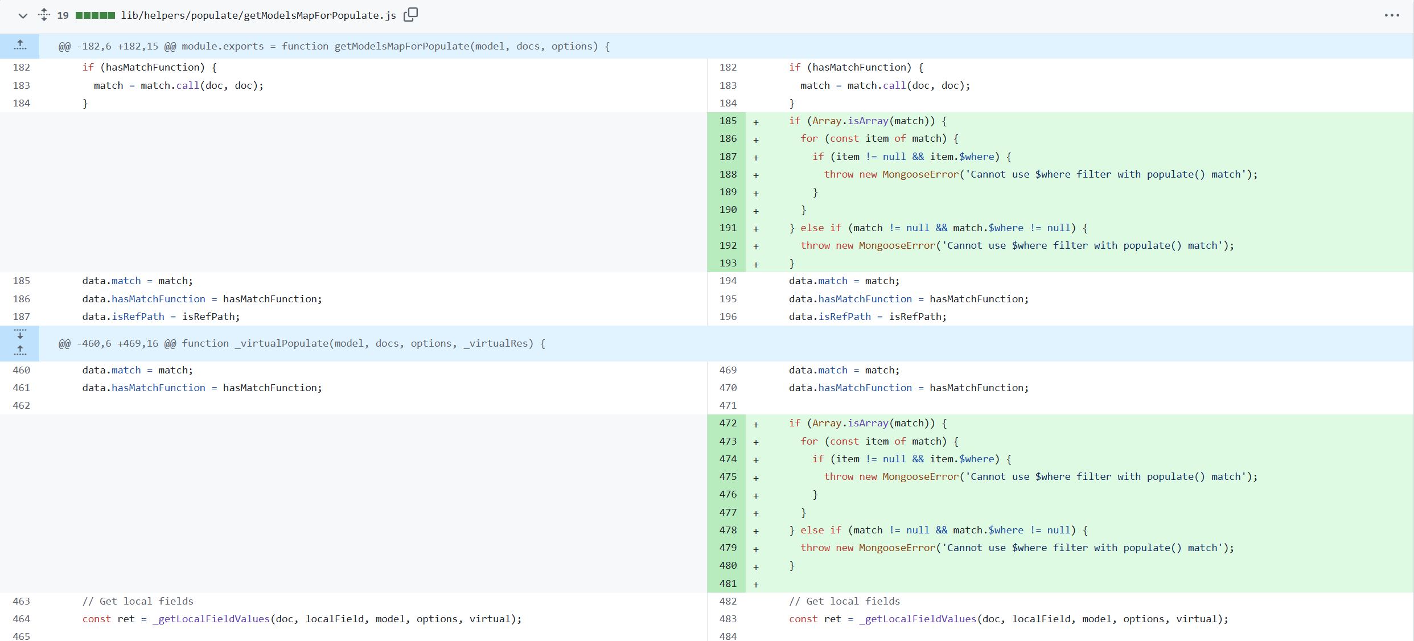1414x641 pixels.
Task: Expand up arrow at hunk @@ -460,6 +469,16
Action: [x=20, y=351]
